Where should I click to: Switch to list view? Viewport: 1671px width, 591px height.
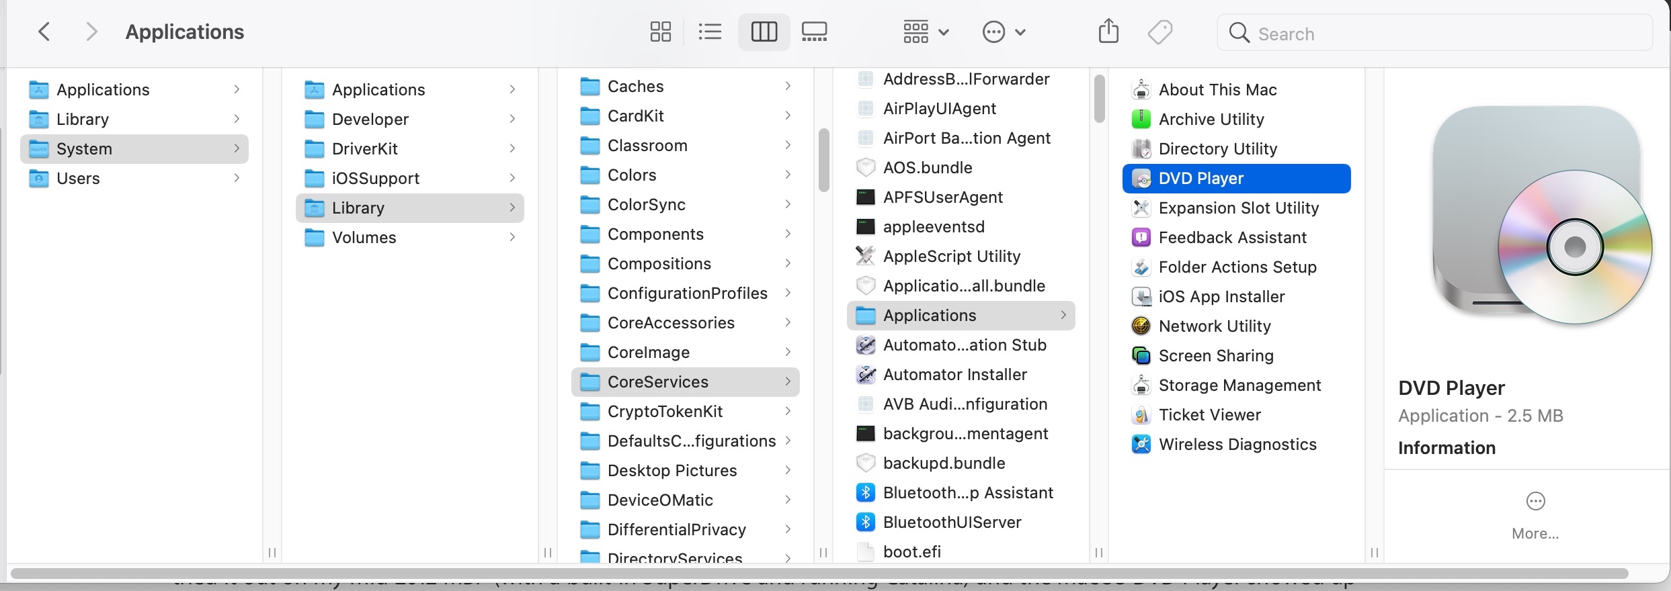[x=710, y=32]
